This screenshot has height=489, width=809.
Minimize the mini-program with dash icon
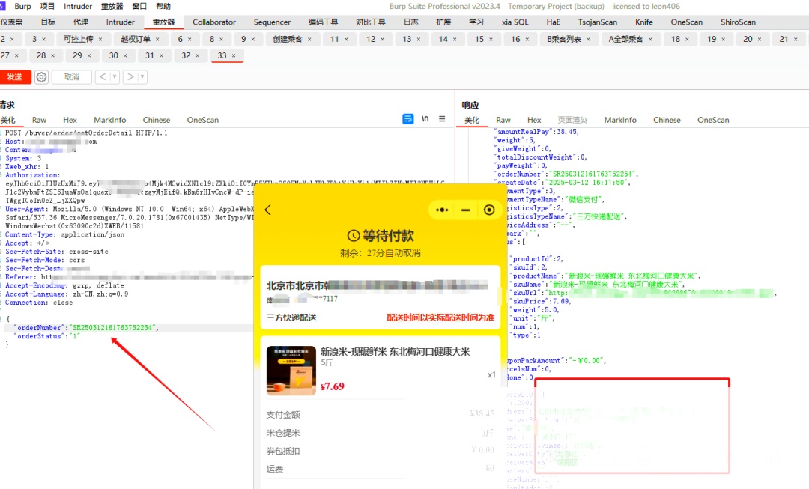pos(465,210)
